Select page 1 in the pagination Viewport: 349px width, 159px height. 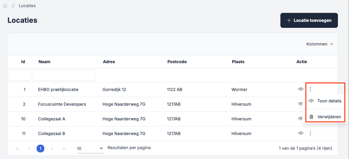[x=40, y=149]
